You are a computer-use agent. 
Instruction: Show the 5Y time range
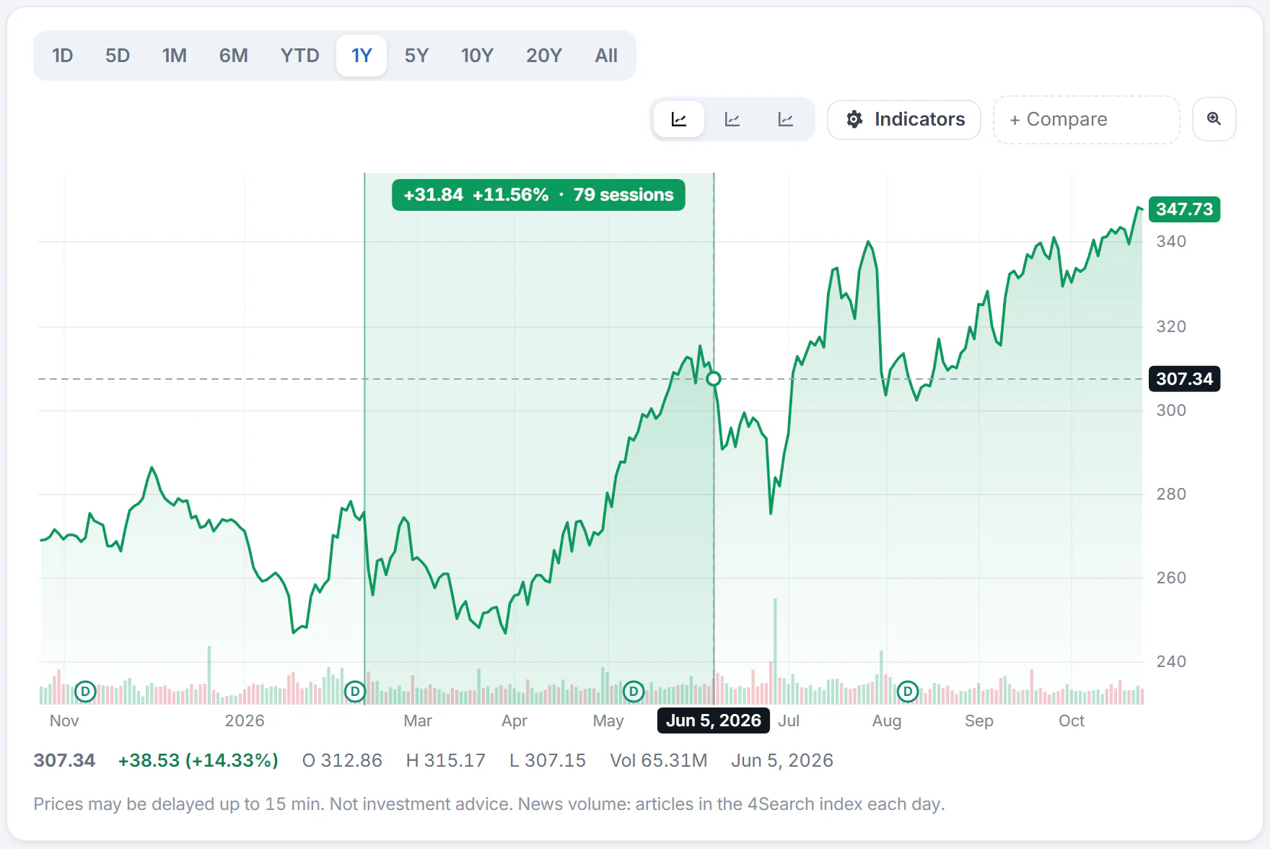pyautogui.click(x=416, y=56)
